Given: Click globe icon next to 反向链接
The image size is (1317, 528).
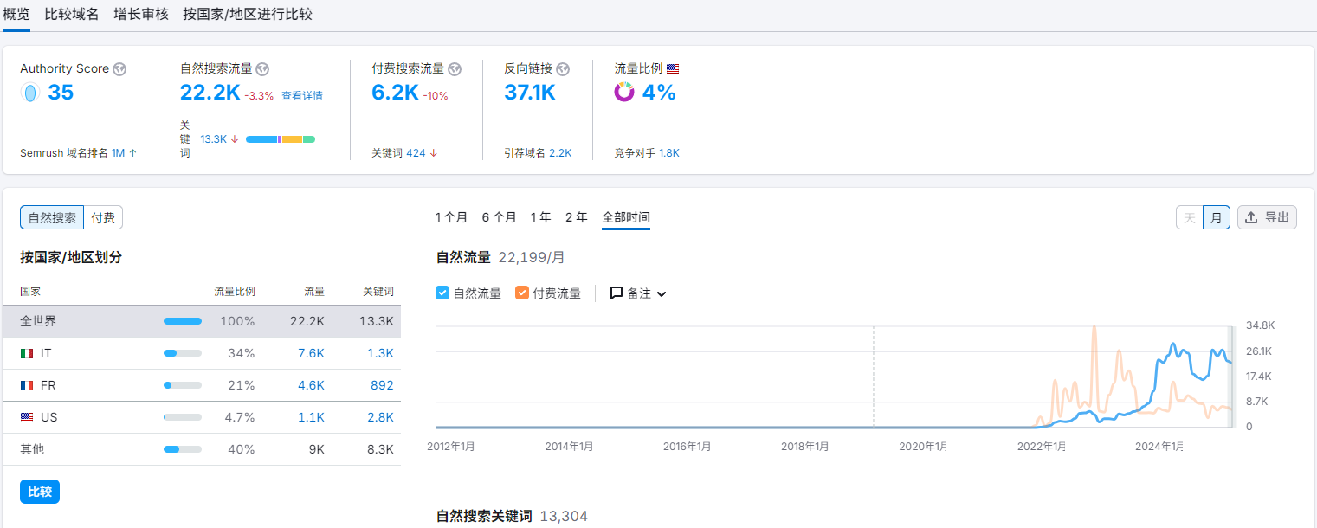Looking at the screenshot, I should (x=563, y=69).
